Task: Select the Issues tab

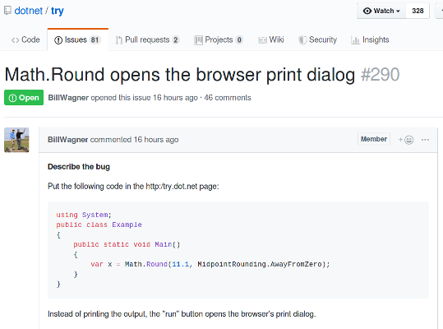Action: coord(78,39)
